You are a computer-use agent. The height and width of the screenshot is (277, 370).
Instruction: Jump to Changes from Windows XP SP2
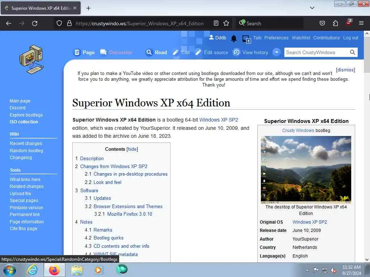pyautogui.click(x=114, y=166)
